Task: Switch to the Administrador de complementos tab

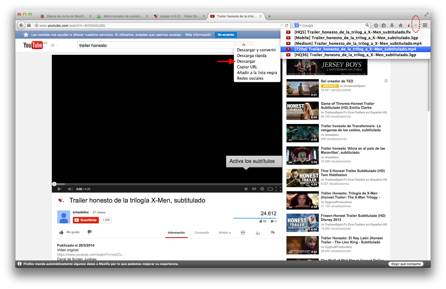Action: coord(123,16)
